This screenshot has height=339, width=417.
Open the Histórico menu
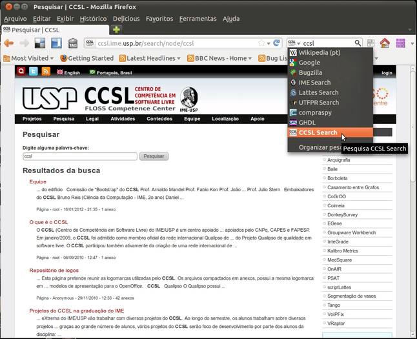coord(93,19)
